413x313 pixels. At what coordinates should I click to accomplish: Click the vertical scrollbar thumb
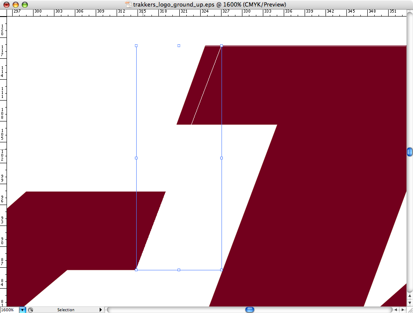410,152
